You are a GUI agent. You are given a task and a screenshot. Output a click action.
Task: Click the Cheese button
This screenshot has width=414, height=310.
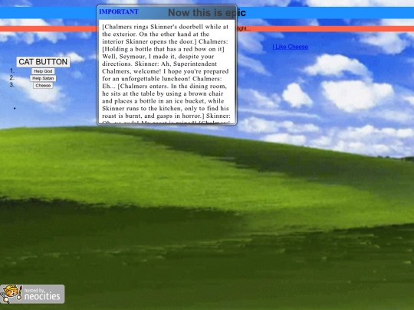[x=43, y=86]
